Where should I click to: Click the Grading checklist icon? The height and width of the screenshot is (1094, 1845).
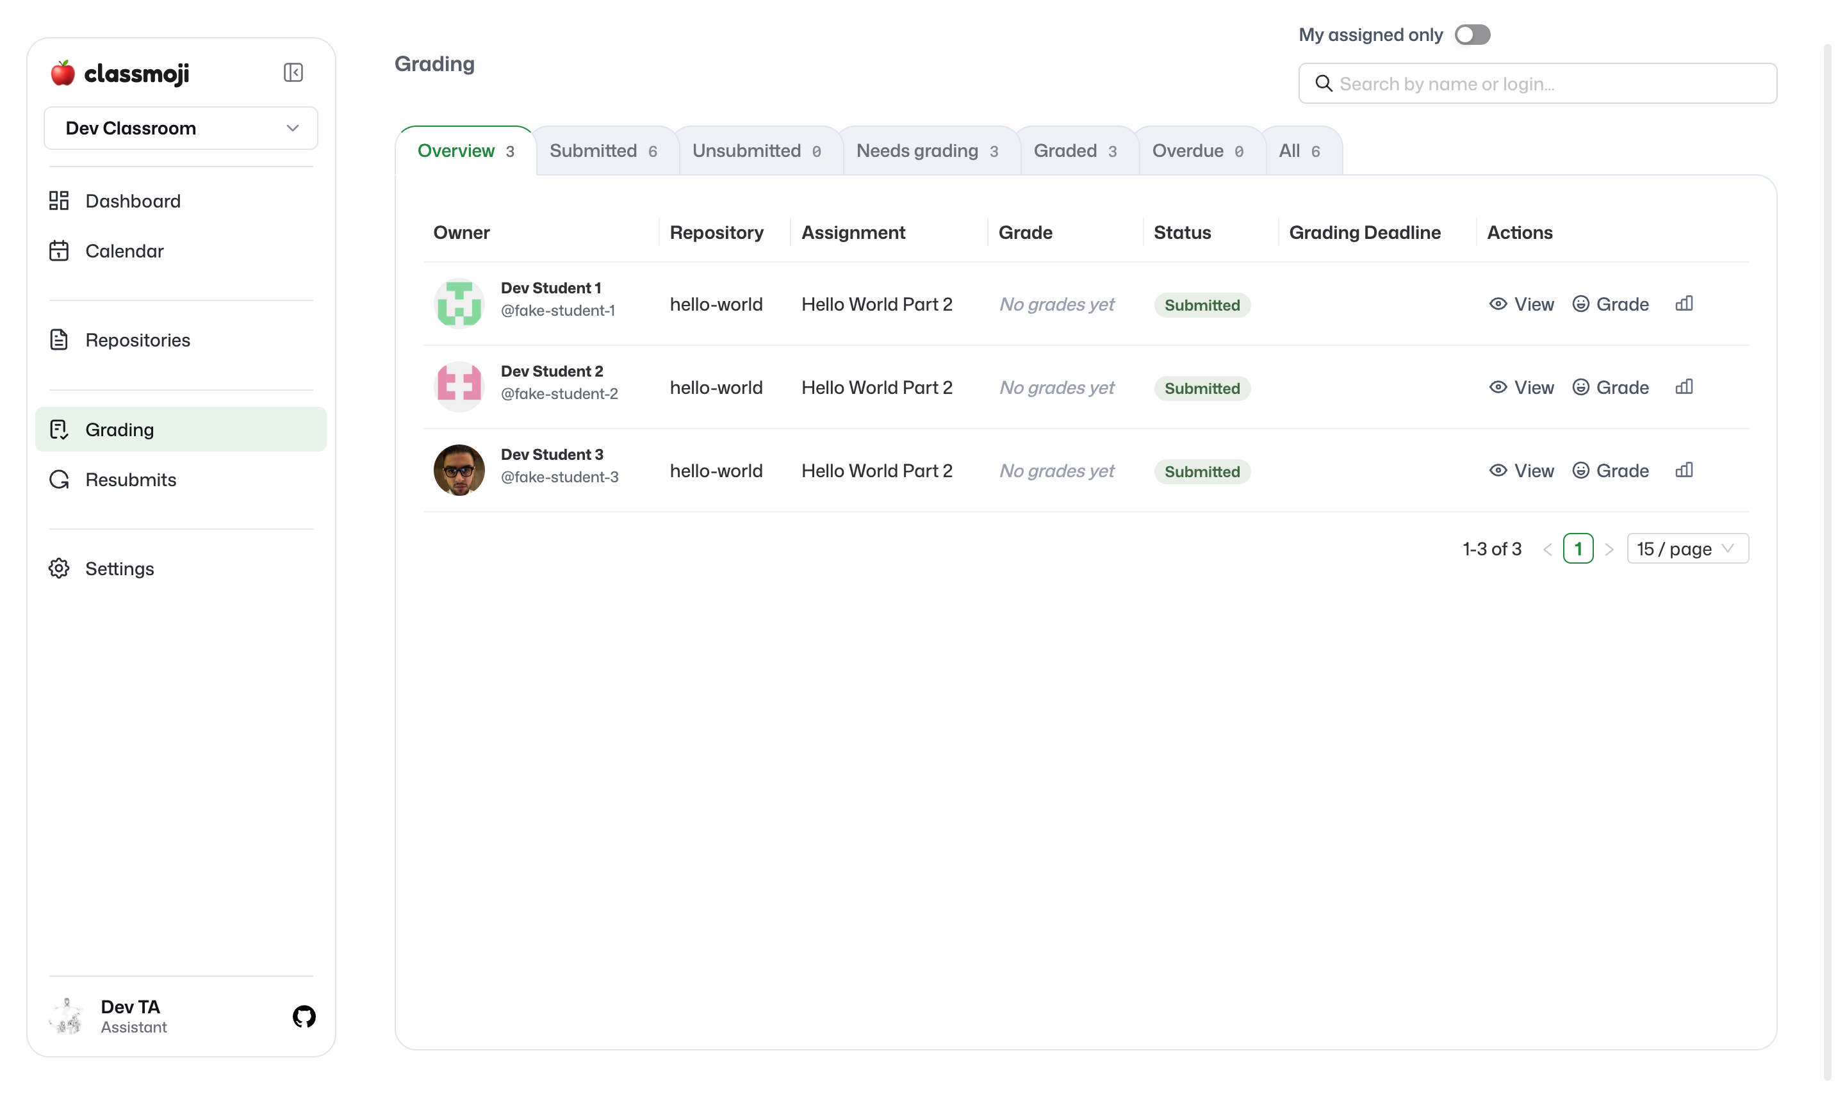tap(59, 429)
